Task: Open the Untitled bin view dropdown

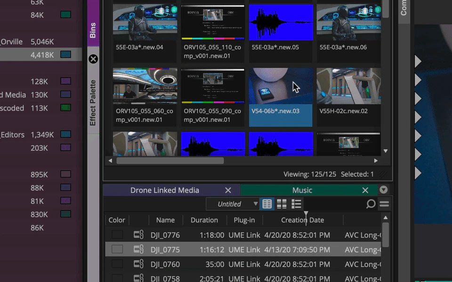Action: click(x=233, y=204)
